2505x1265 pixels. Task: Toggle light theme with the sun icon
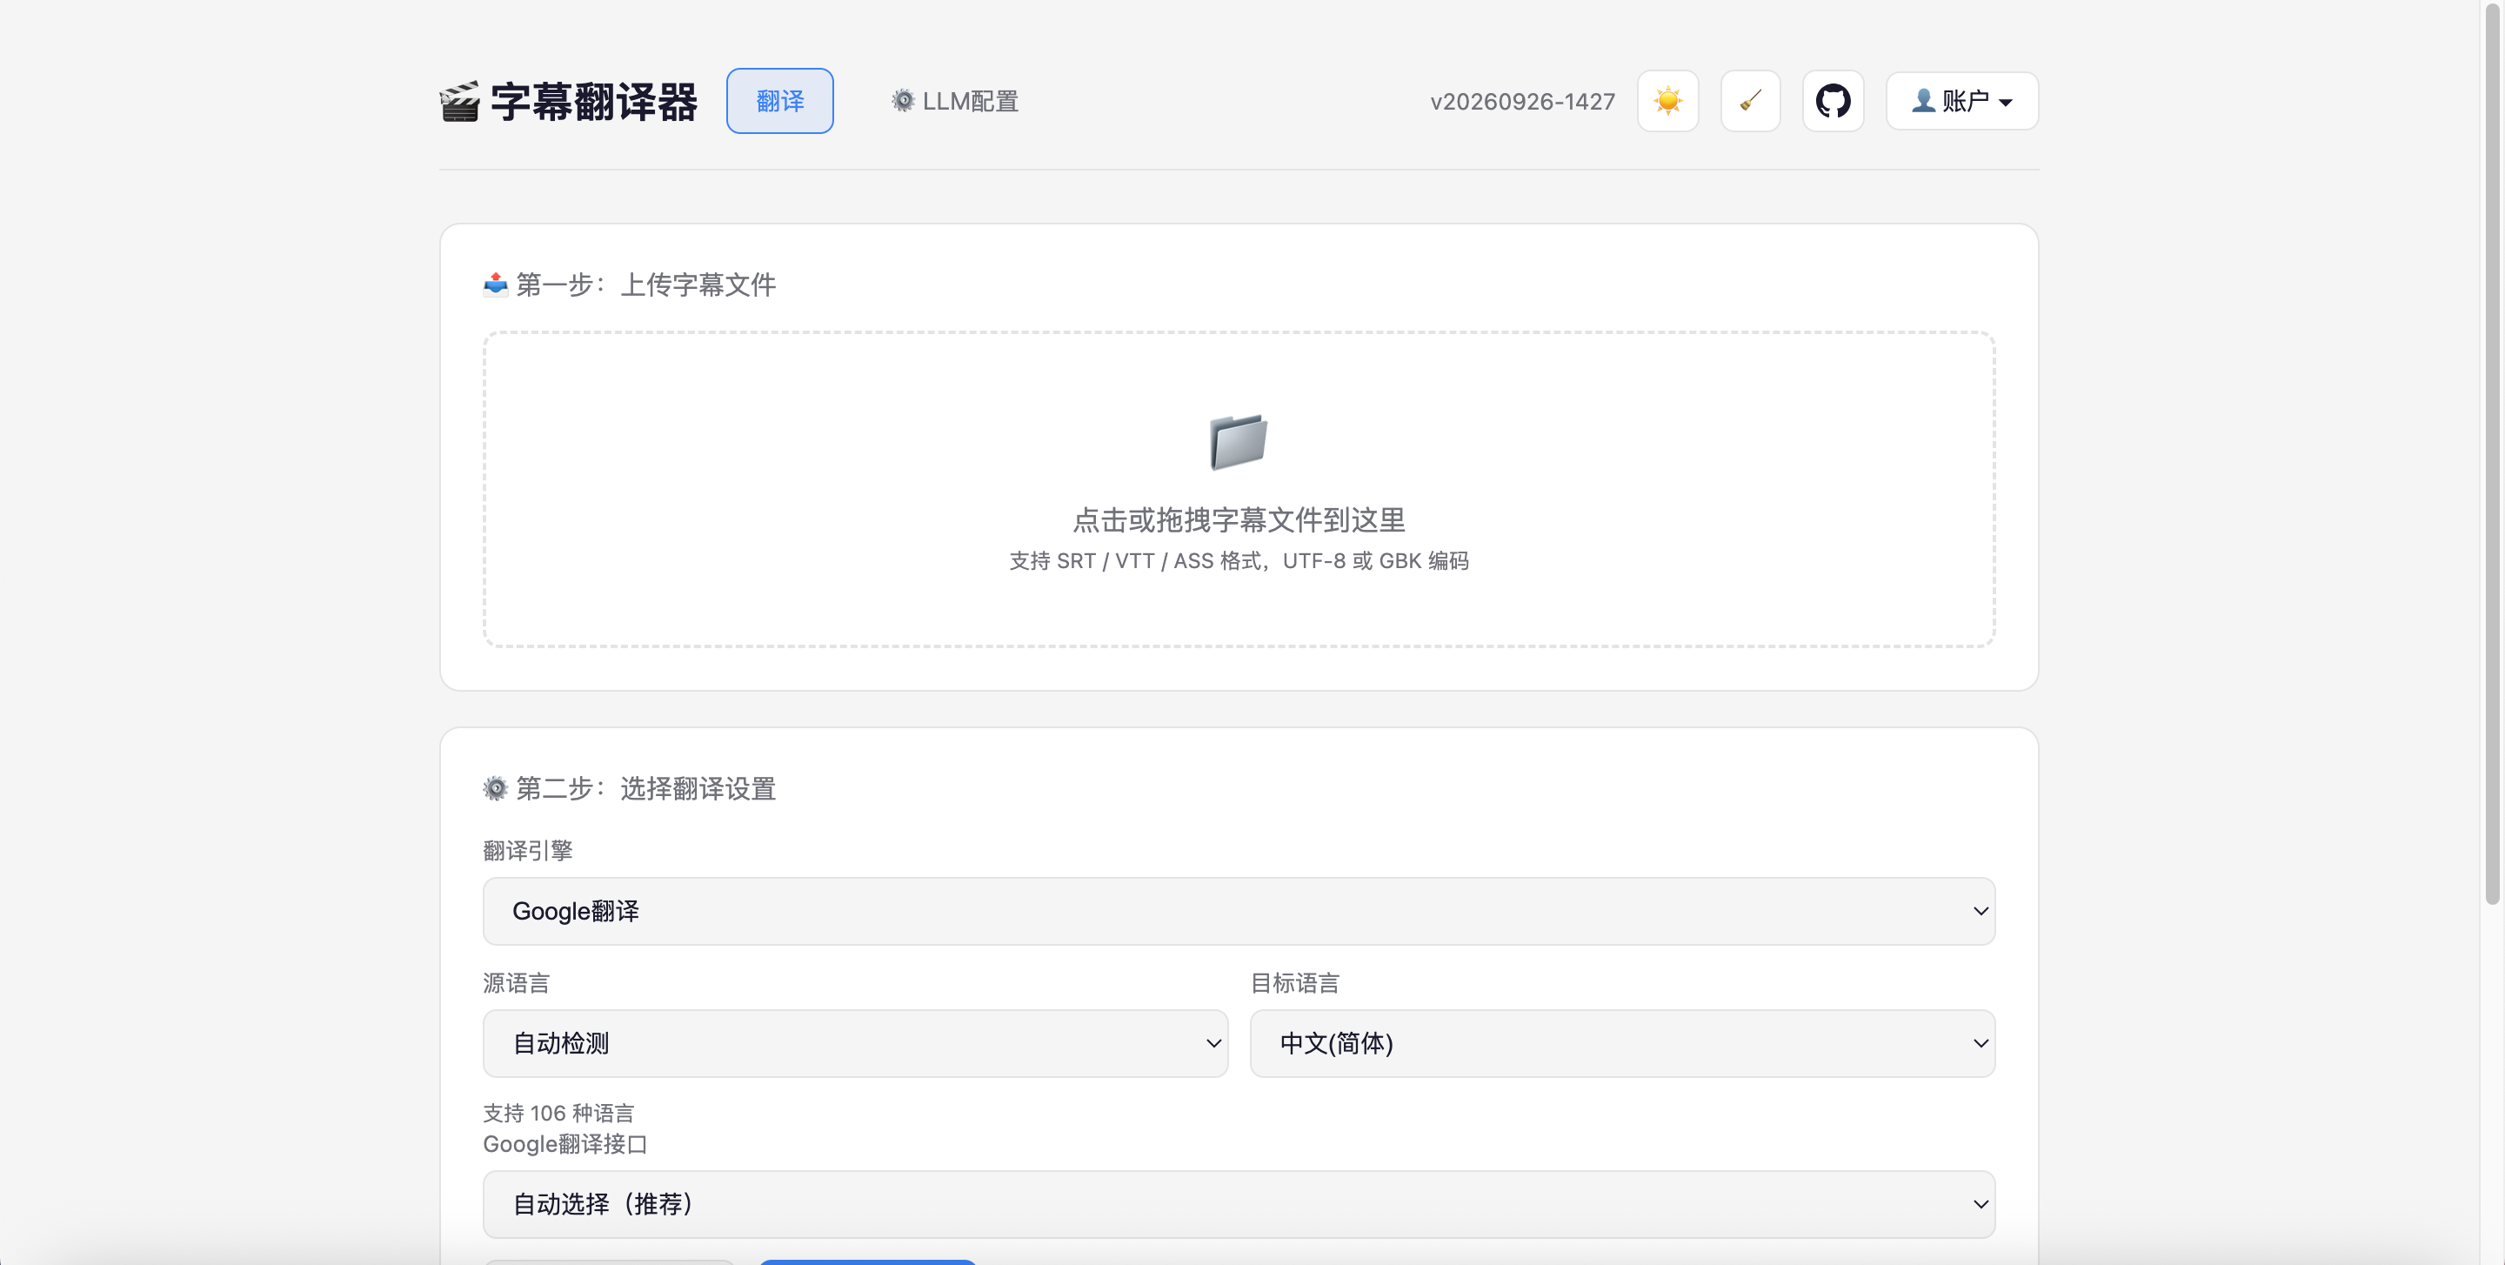click(1667, 101)
